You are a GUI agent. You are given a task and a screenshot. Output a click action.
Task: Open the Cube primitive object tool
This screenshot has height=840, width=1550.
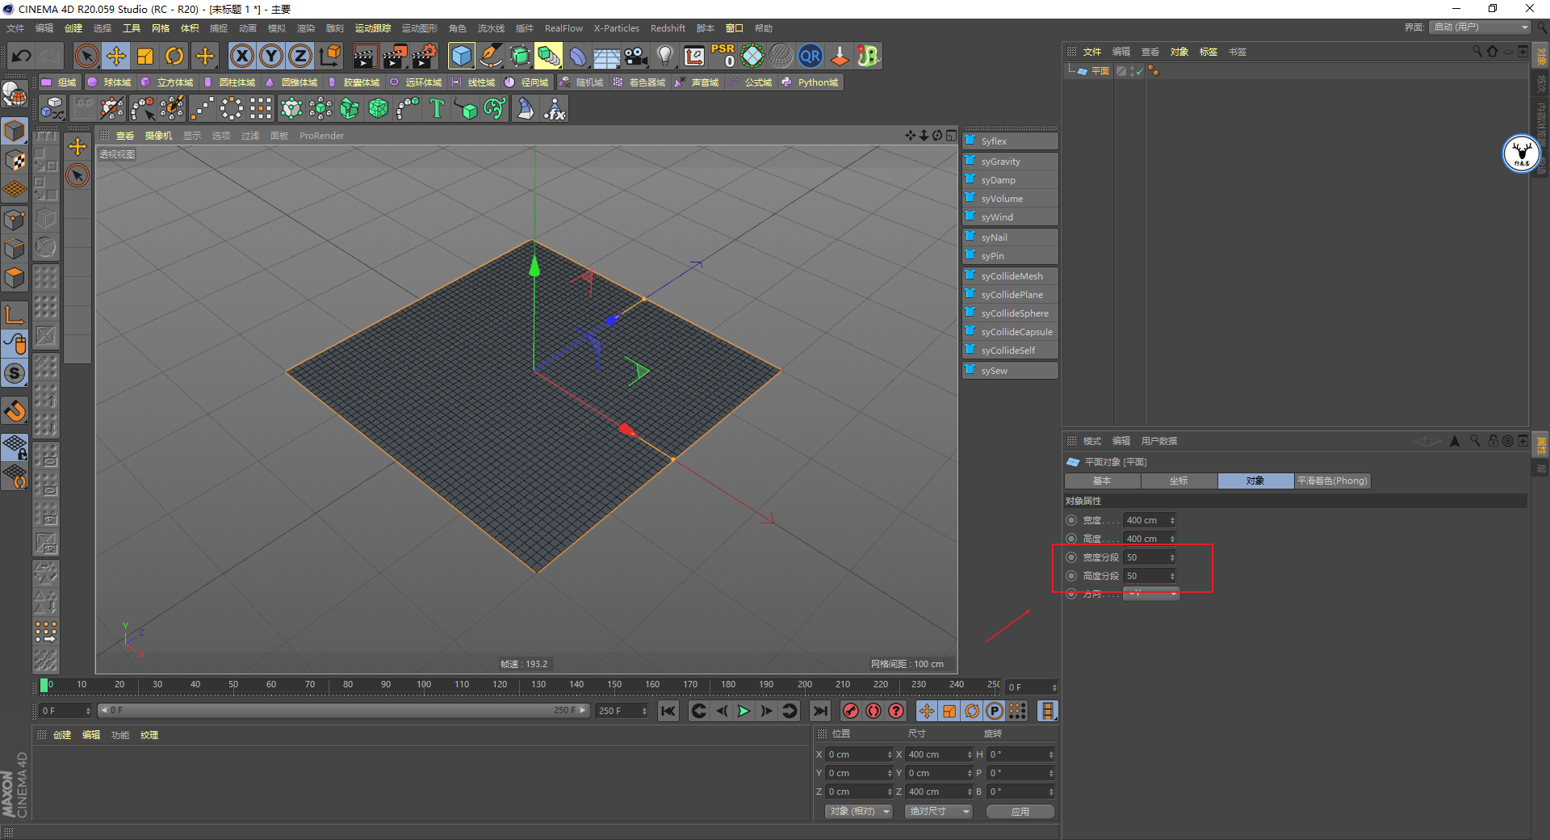461,57
